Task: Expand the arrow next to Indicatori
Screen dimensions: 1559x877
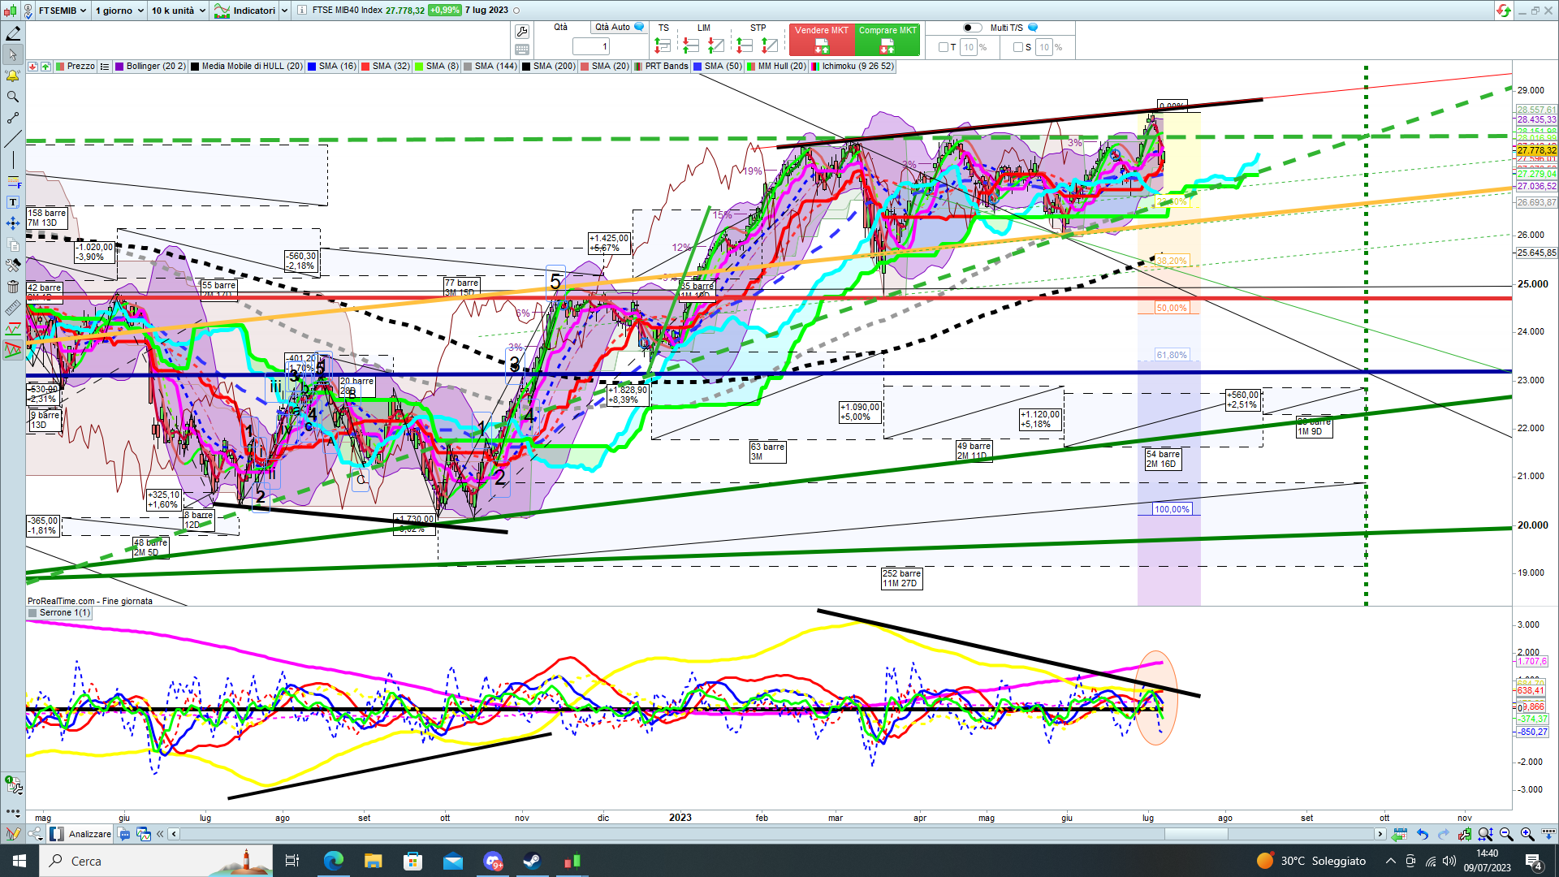Action: [x=284, y=11]
